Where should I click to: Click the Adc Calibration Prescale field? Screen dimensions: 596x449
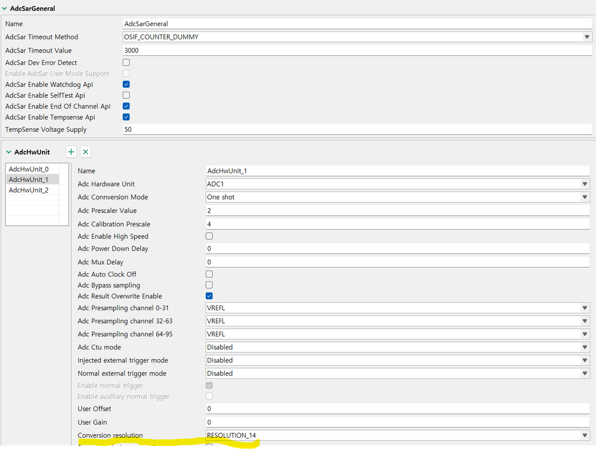397,224
